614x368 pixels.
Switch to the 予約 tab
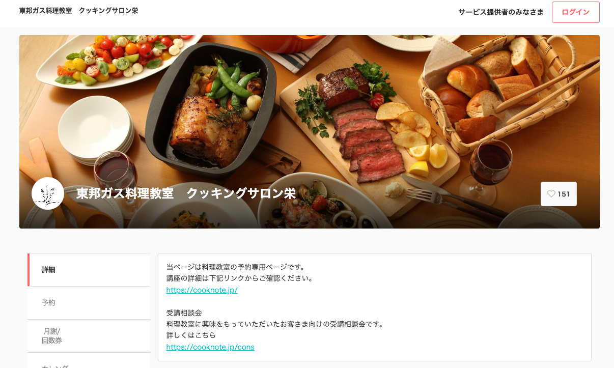[x=89, y=303]
